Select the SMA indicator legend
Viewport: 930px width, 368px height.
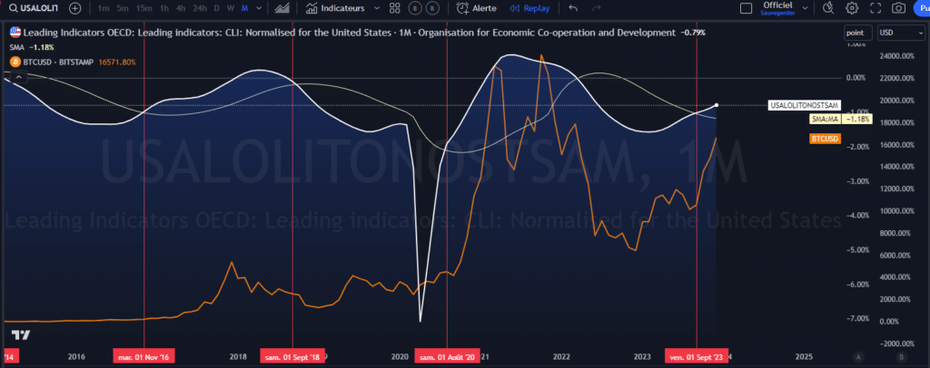point(16,47)
